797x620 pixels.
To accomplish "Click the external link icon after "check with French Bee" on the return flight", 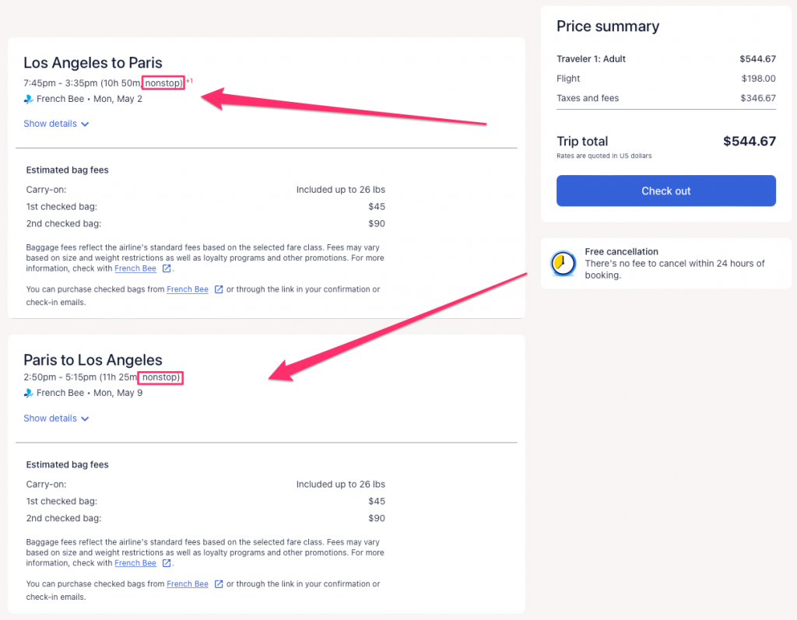I will (167, 563).
